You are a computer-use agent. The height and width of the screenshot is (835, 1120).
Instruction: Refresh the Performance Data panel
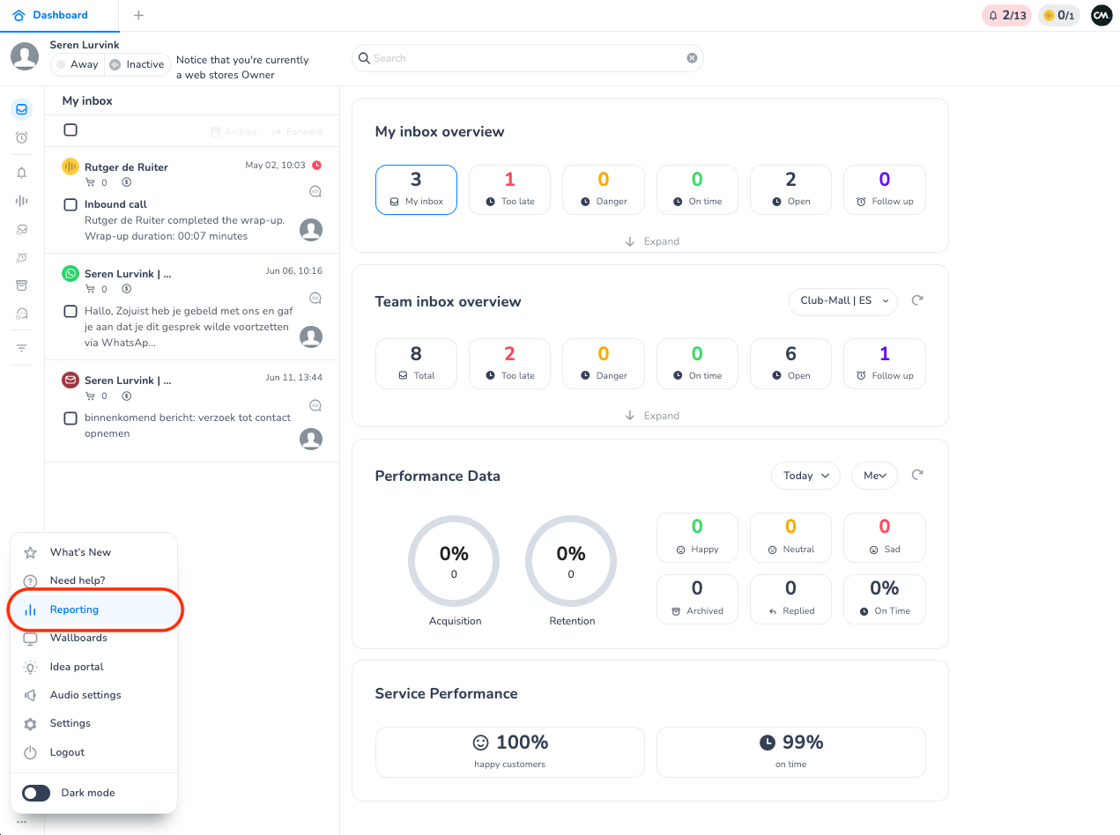click(917, 476)
